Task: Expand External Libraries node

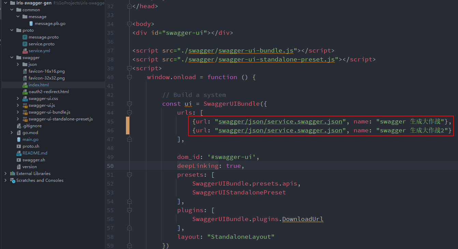Action: pos(5,174)
